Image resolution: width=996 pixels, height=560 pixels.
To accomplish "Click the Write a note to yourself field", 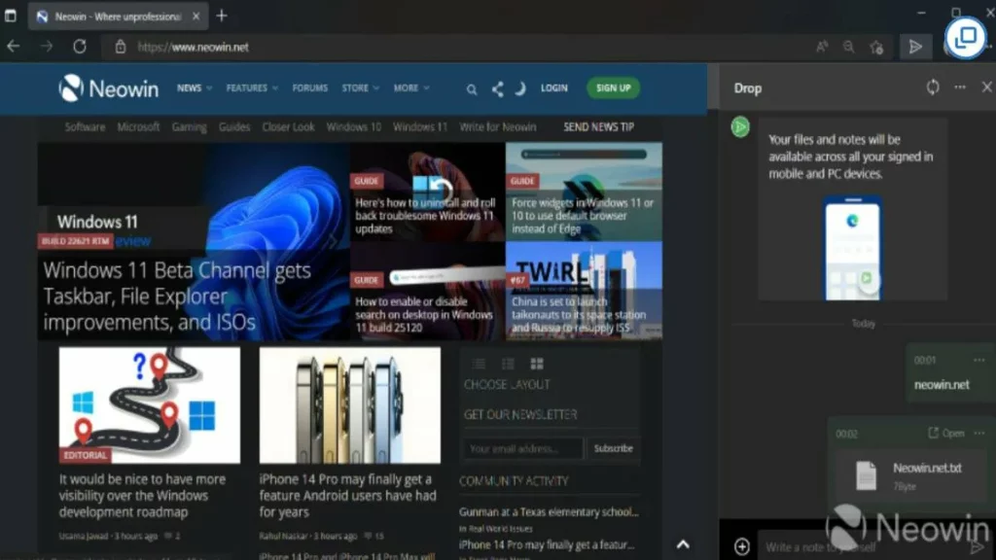I will (x=864, y=546).
